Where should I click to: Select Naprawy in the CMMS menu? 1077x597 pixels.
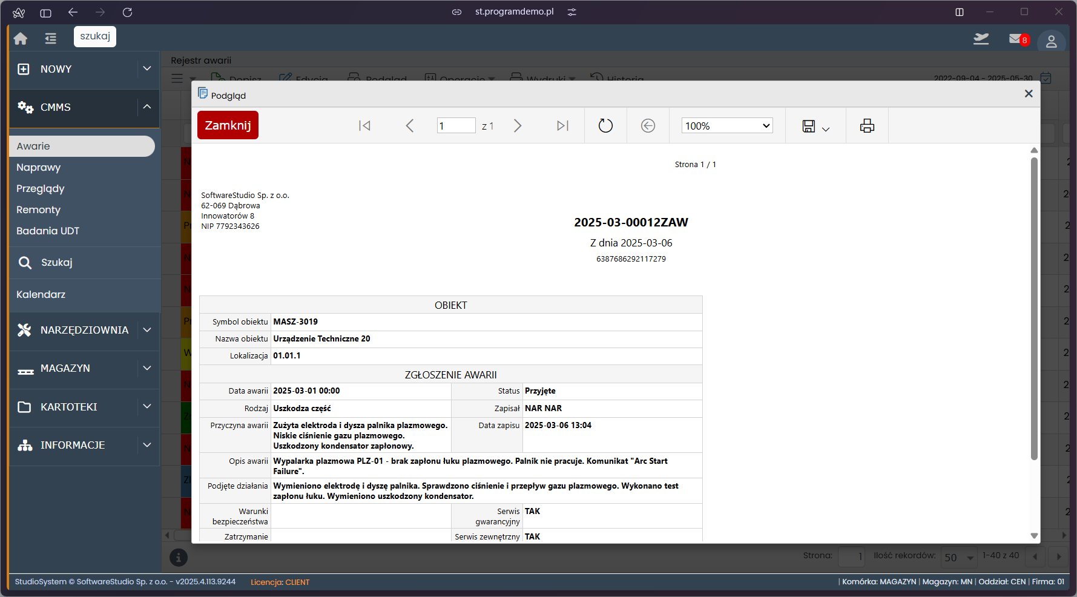(39, 168)
